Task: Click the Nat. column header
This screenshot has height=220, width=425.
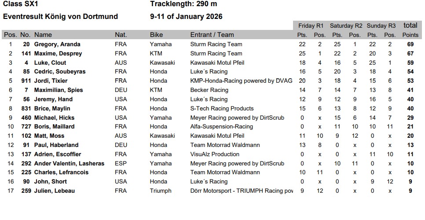Action: click(x=121, y=35)
